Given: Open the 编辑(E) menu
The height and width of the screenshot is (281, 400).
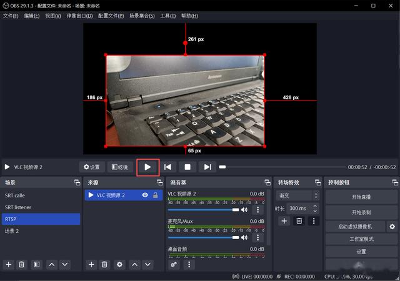Looking at the screenshot, I should [x=32, y=16].
